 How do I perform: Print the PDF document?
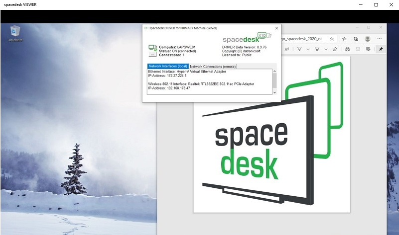(x=347, y=49)
